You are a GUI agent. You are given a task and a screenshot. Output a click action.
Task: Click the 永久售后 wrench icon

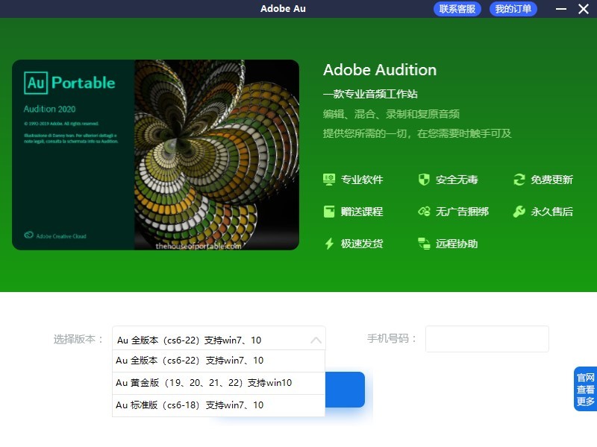519,212
